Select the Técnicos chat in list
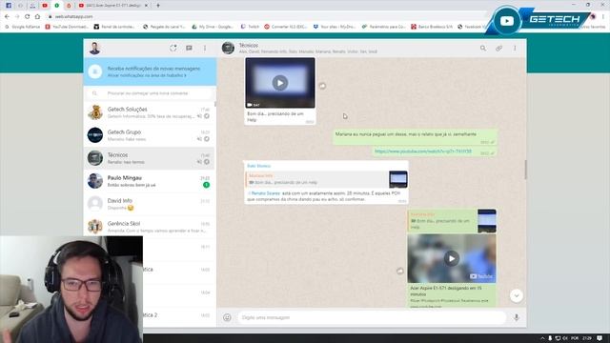 point(150,158)
